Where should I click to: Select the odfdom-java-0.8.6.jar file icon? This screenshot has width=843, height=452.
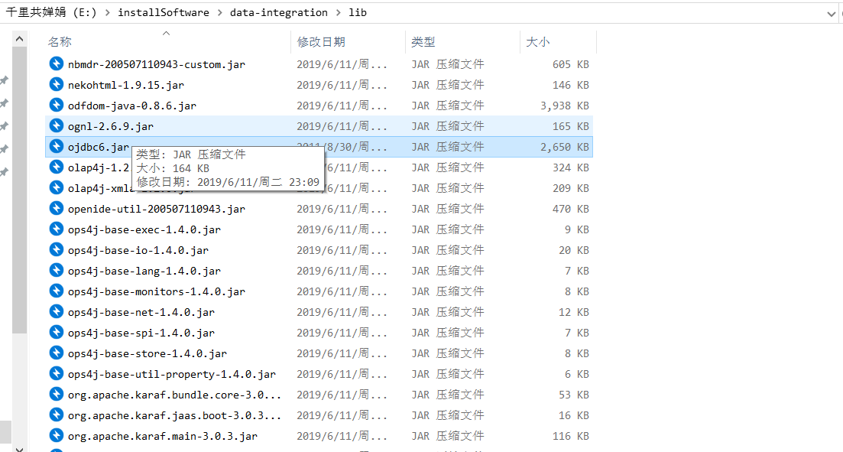pyautogui.click(x=56, y=106)
